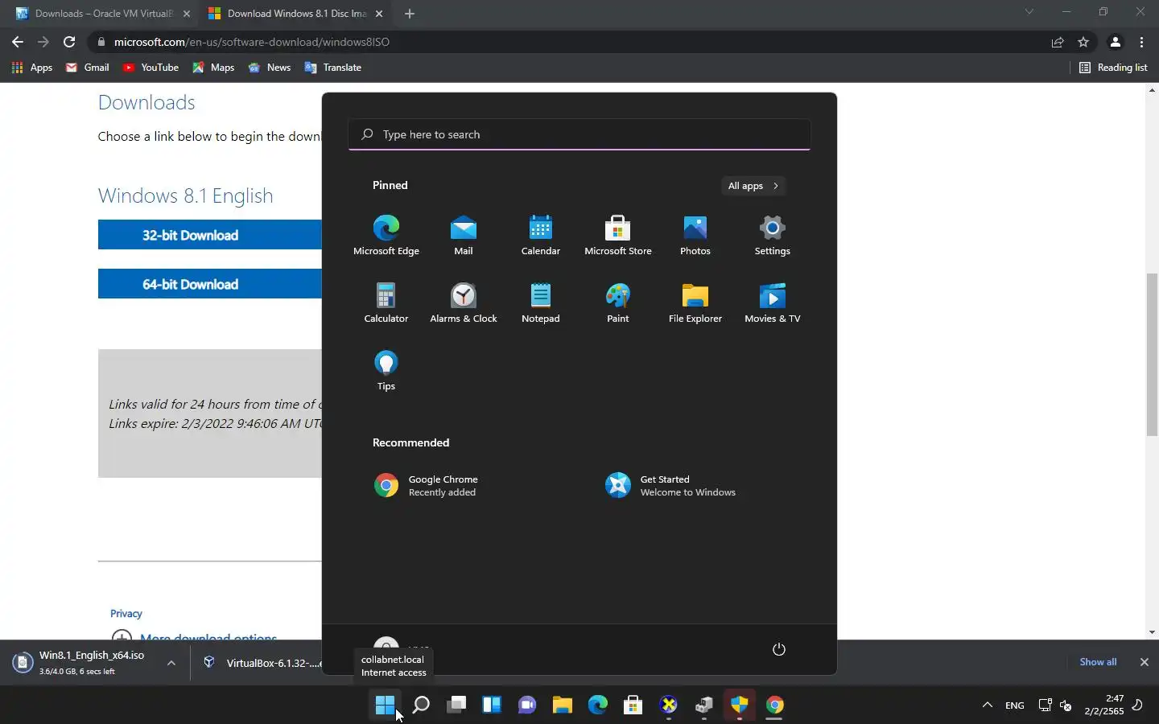The width and height of the screenshot is (1159, 724).
Task: Start the 64-bit Download
Action: point(209,284)
